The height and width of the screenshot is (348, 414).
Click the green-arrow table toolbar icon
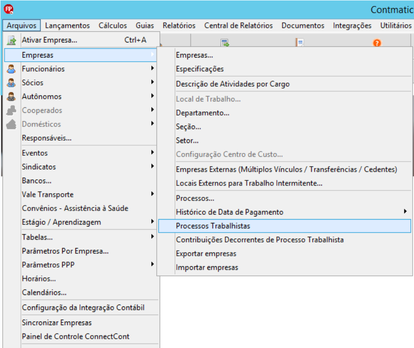tap(225, 43)
